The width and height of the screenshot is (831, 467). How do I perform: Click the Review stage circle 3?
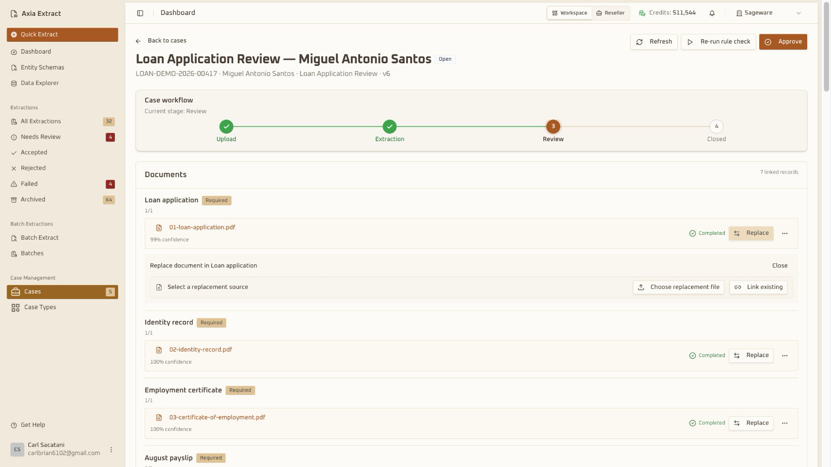point(553,127)
